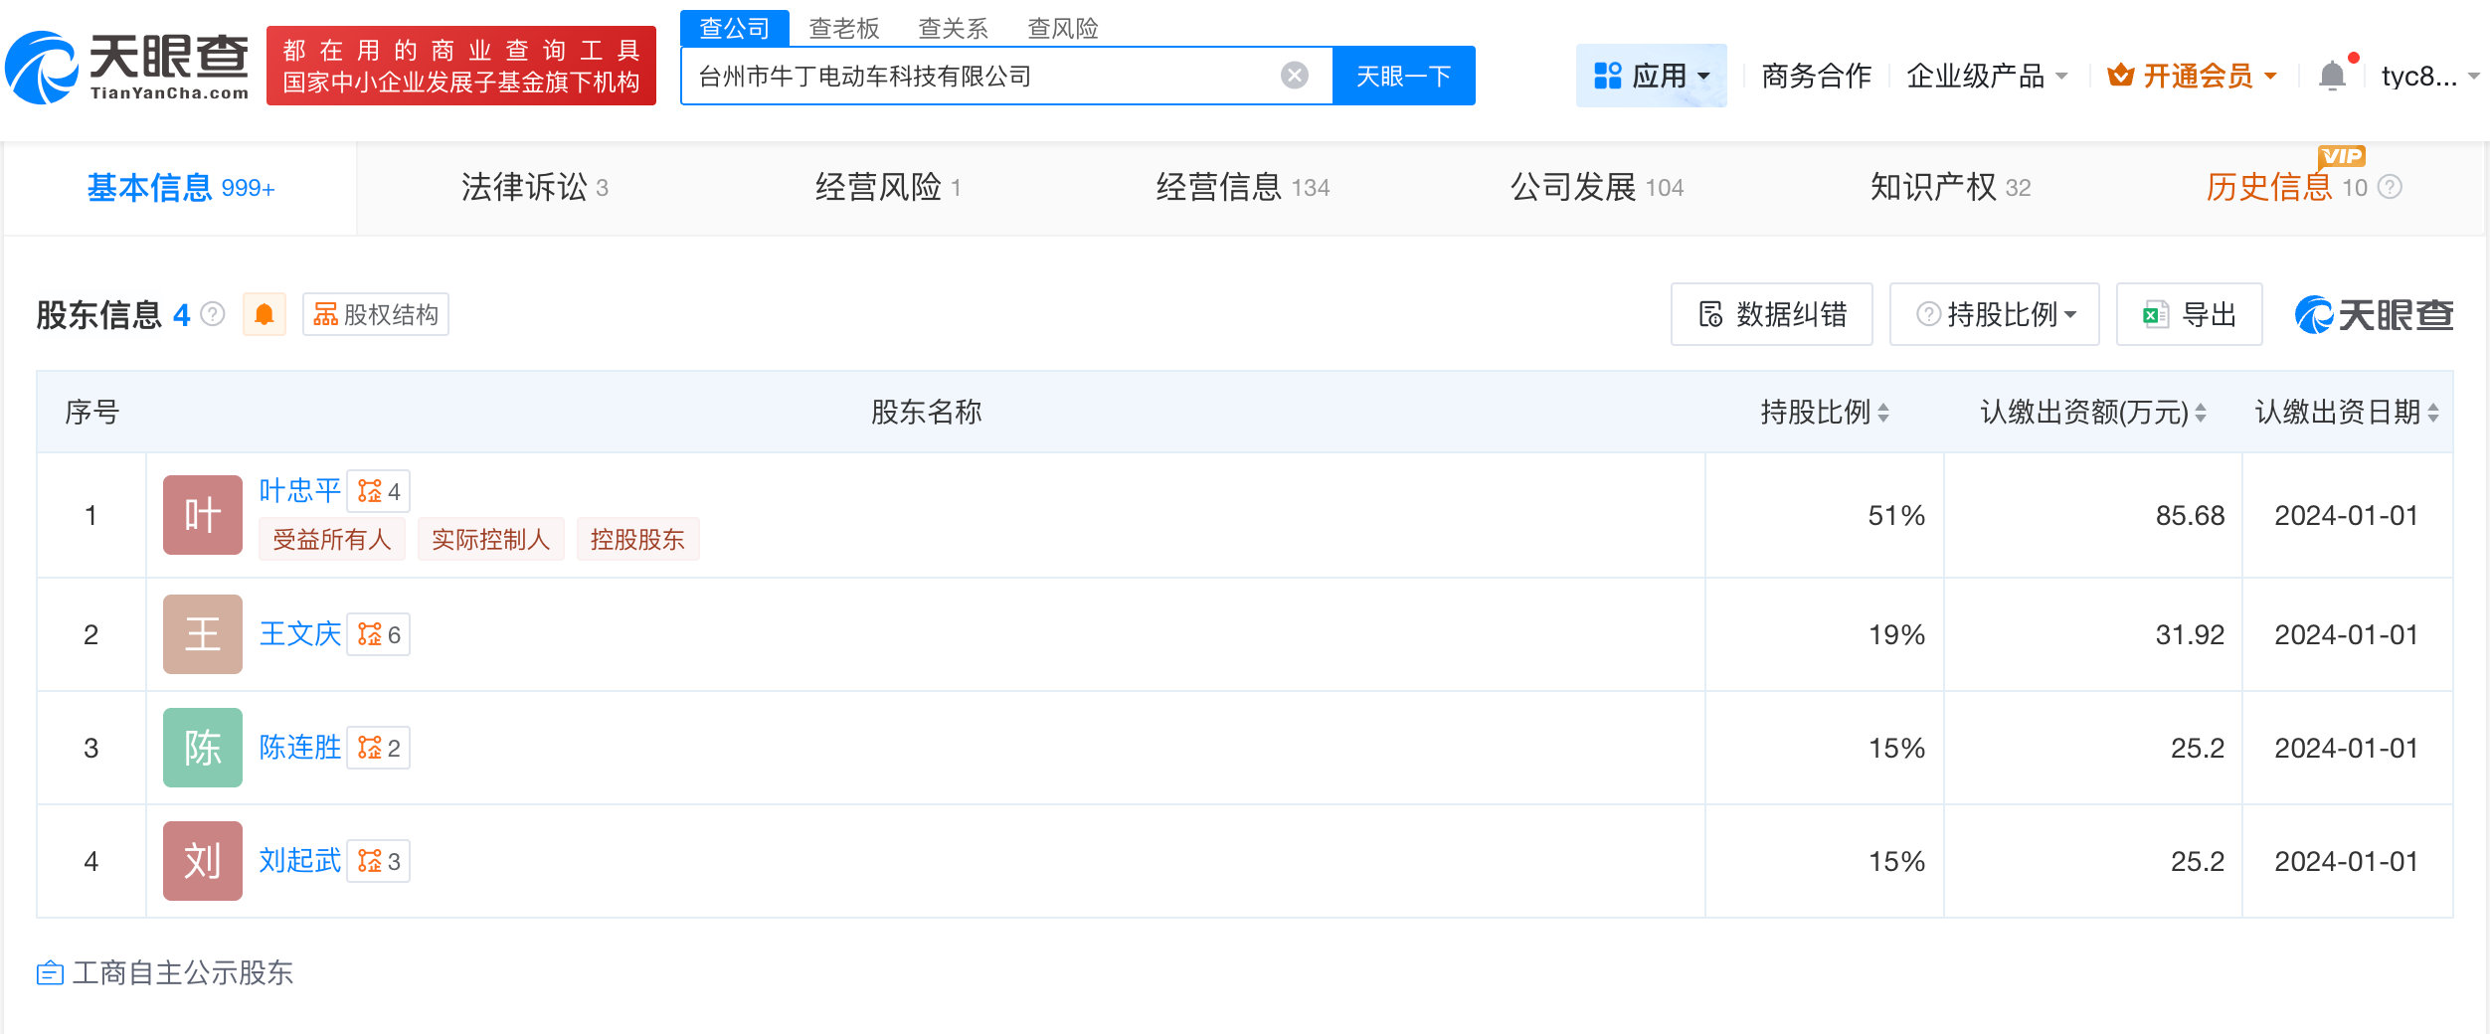
Task: Open the 持股比例 filter dropdown
Action: tap(1995, 314)
